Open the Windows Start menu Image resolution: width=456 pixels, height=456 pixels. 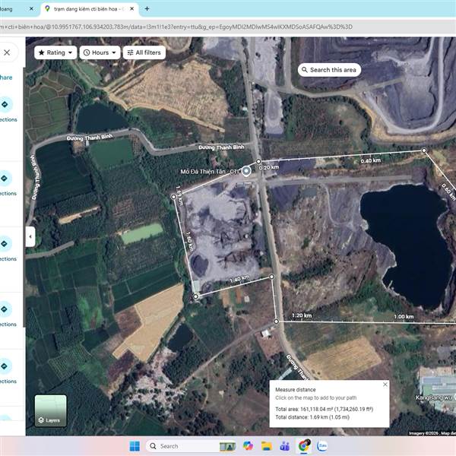(x=134, y=446)
